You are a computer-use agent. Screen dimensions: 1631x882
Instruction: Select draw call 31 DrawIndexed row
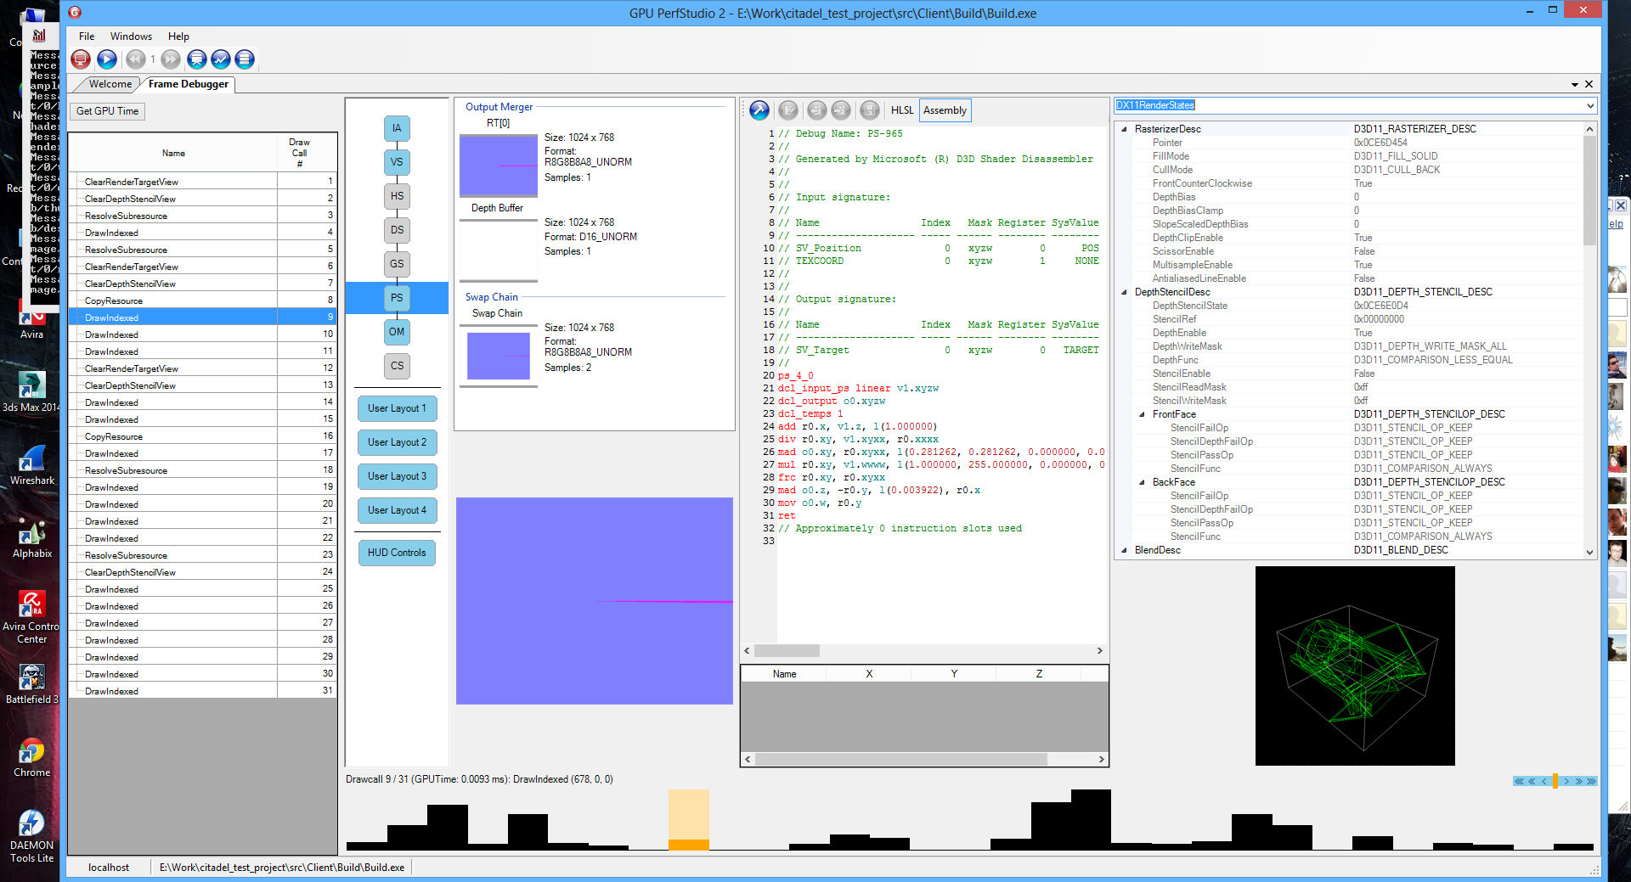click(202, 691)
